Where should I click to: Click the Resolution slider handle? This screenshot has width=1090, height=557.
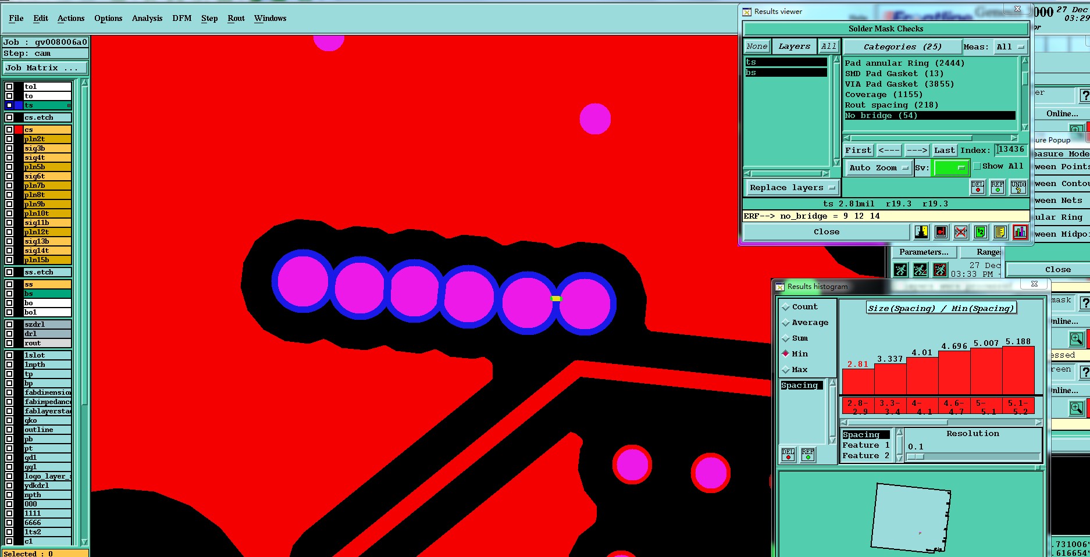point(916,457)
